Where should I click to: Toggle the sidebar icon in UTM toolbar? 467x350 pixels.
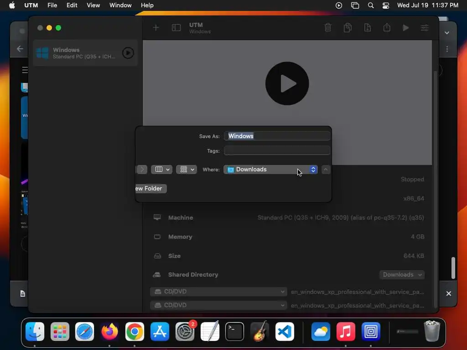coord(176,28)
